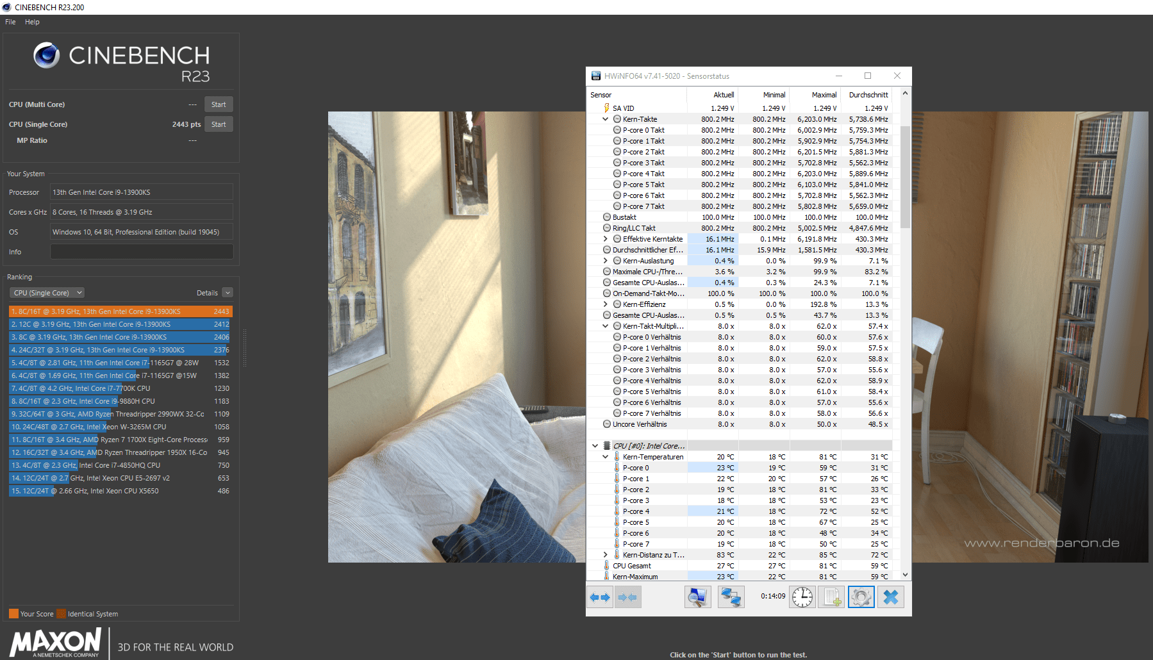The image size is (1153, 660).
Task: Select ranking row 9 Threadripper 2990WX
Action: click(120, 414)
